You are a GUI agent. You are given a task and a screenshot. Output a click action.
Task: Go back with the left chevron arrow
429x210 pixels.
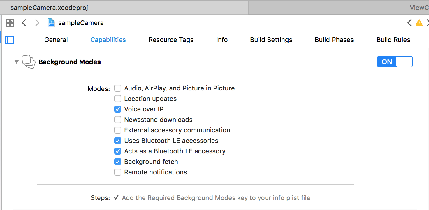click(24, 23)
